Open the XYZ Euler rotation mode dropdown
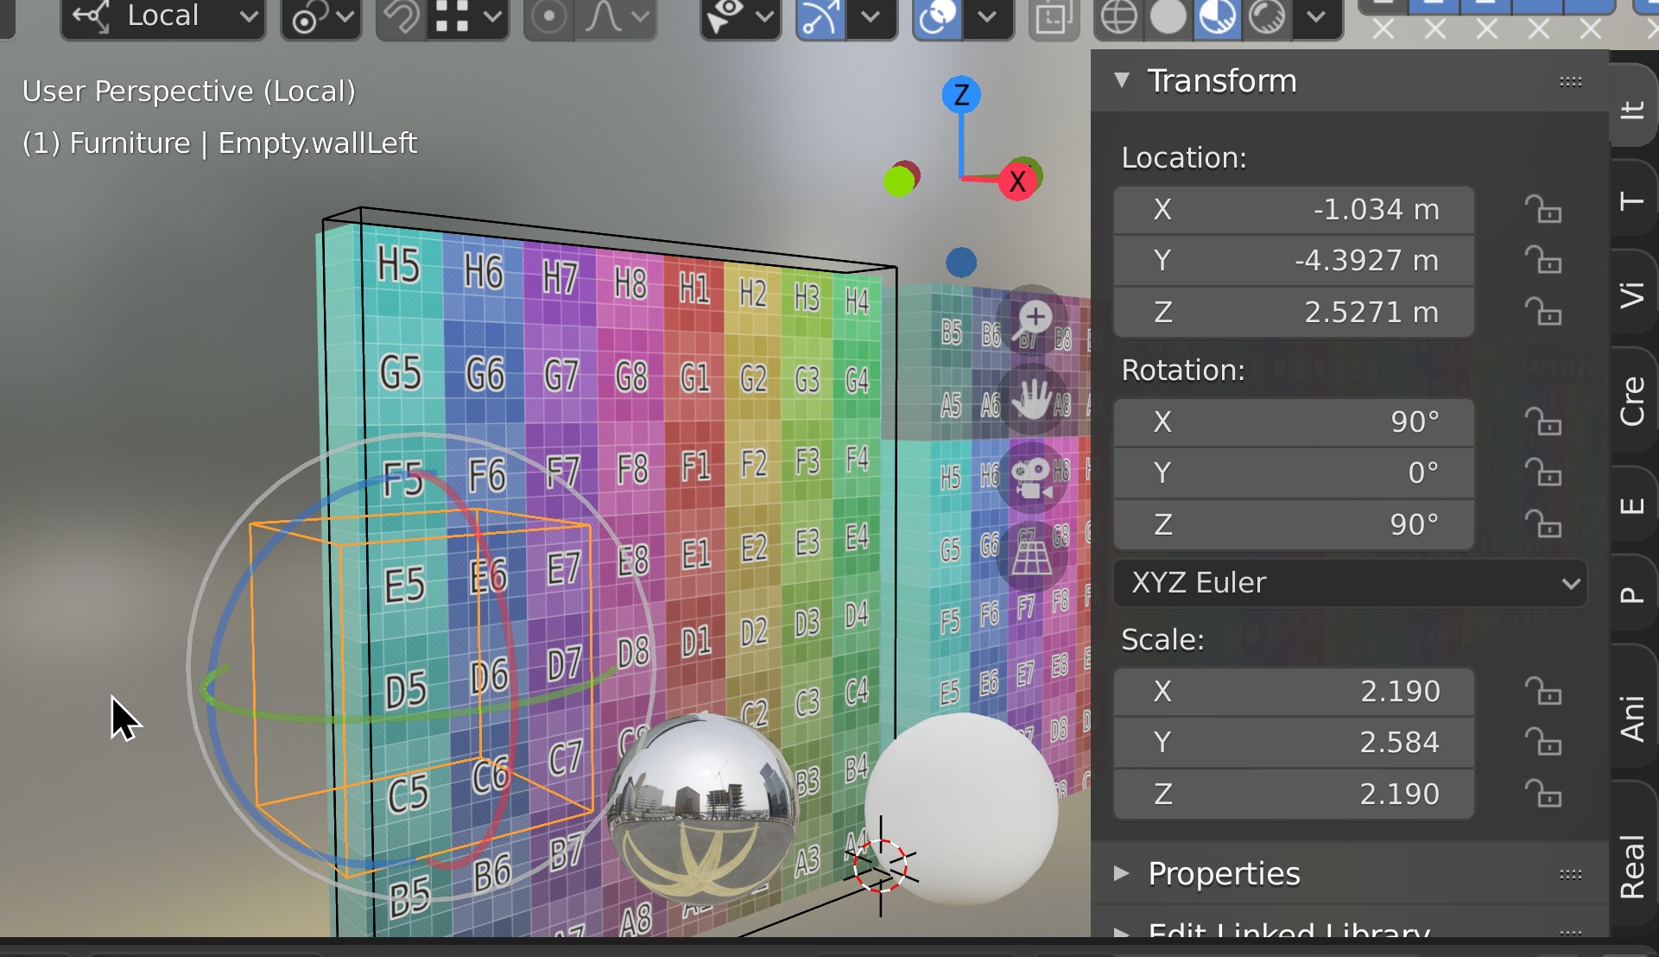Image resolution: width=1659 pixels, height=957 pixels. pyautogui.click(x=1350, y=583)
